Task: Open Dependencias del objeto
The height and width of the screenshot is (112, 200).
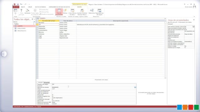Action: [99, 12]
